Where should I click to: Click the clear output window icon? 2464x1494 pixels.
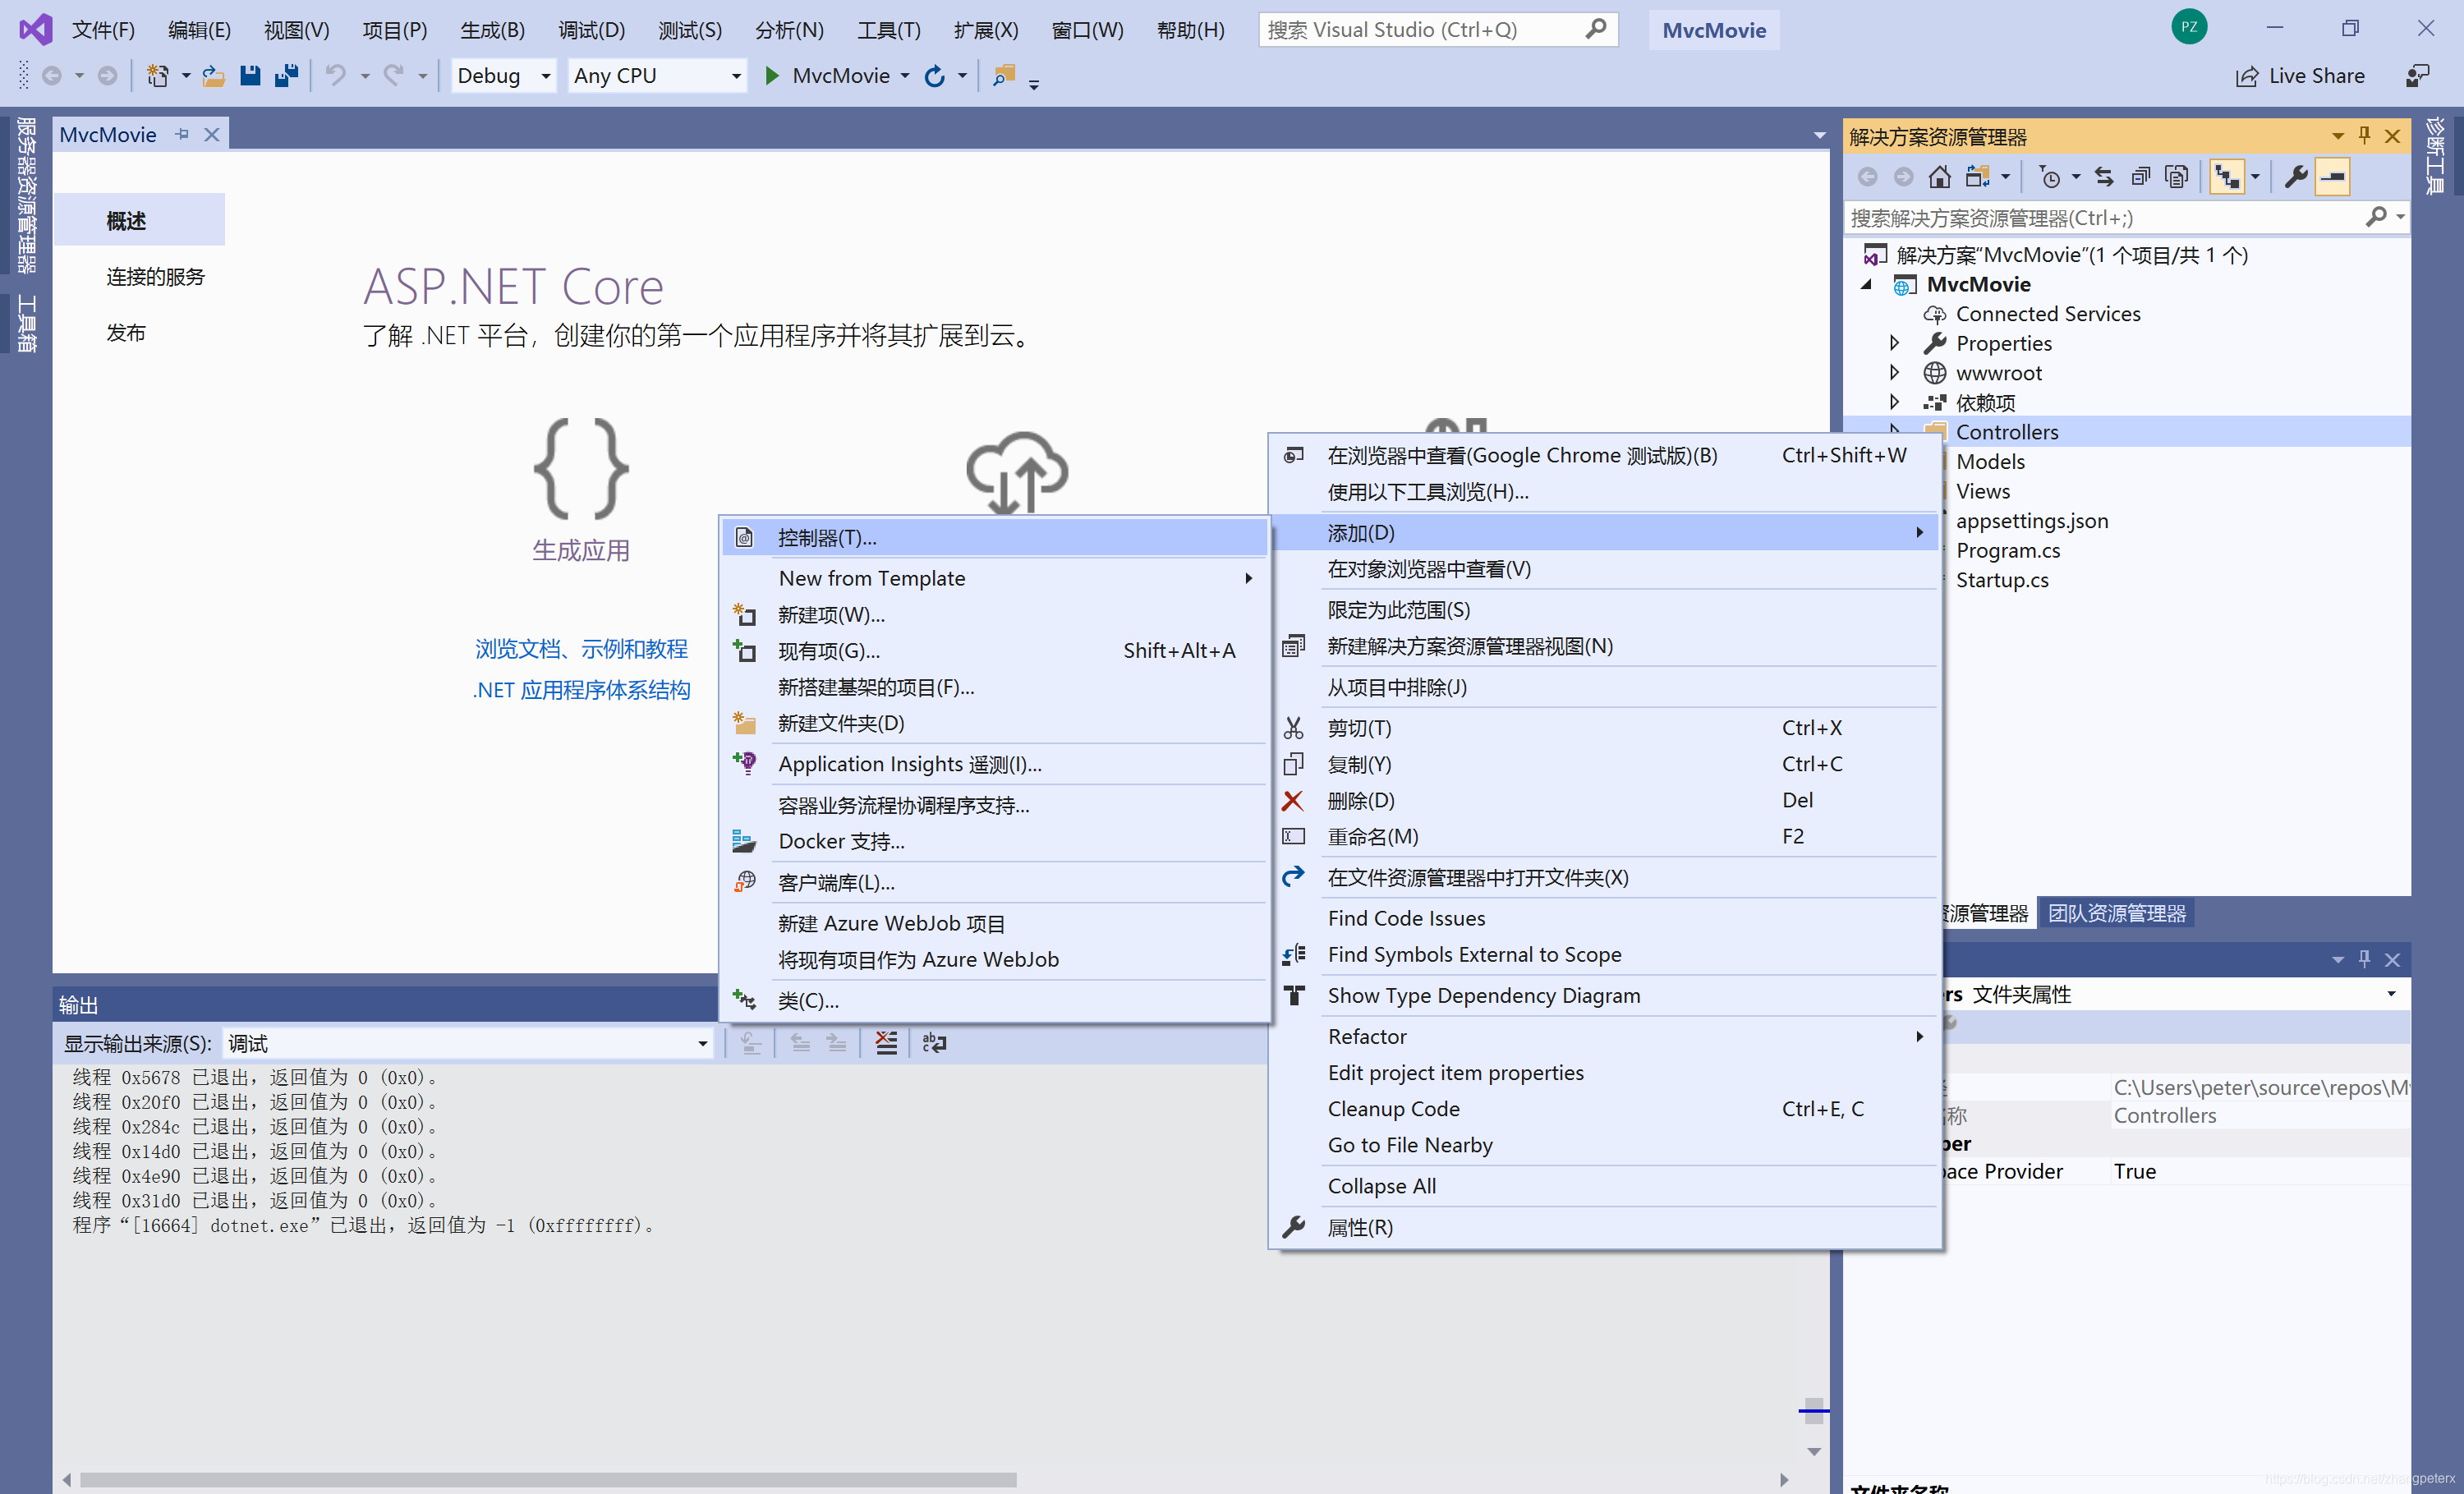coord(886,1043)
